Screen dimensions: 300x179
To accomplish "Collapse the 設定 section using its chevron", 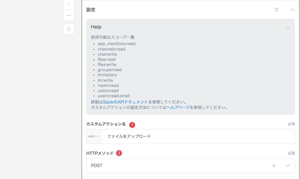I will [x=292, y=10].
